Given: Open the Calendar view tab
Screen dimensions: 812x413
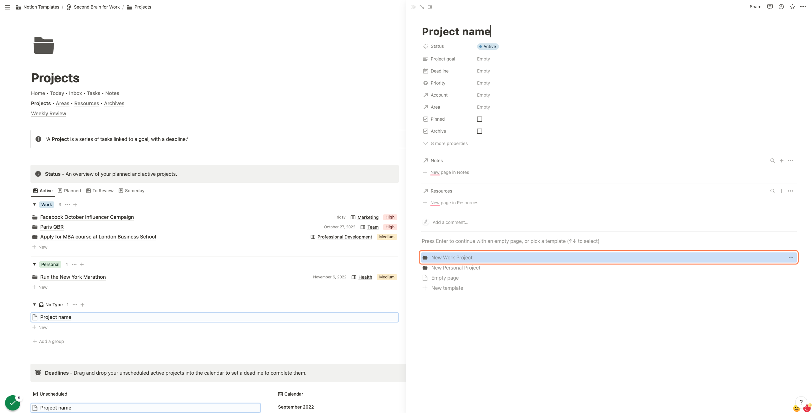Looking at the screenshot, I should (x=291, y=394).
